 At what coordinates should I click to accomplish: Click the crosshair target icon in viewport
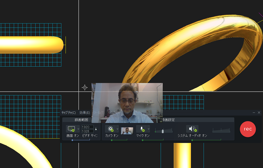85,87
